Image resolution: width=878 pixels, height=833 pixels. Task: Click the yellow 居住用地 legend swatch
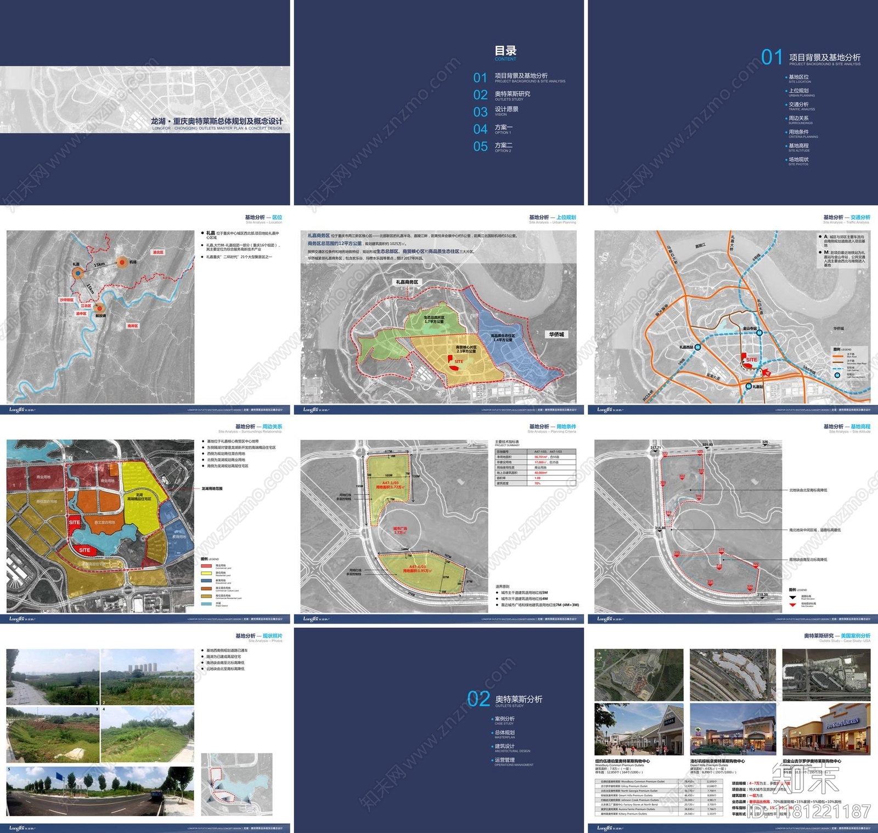206,573
